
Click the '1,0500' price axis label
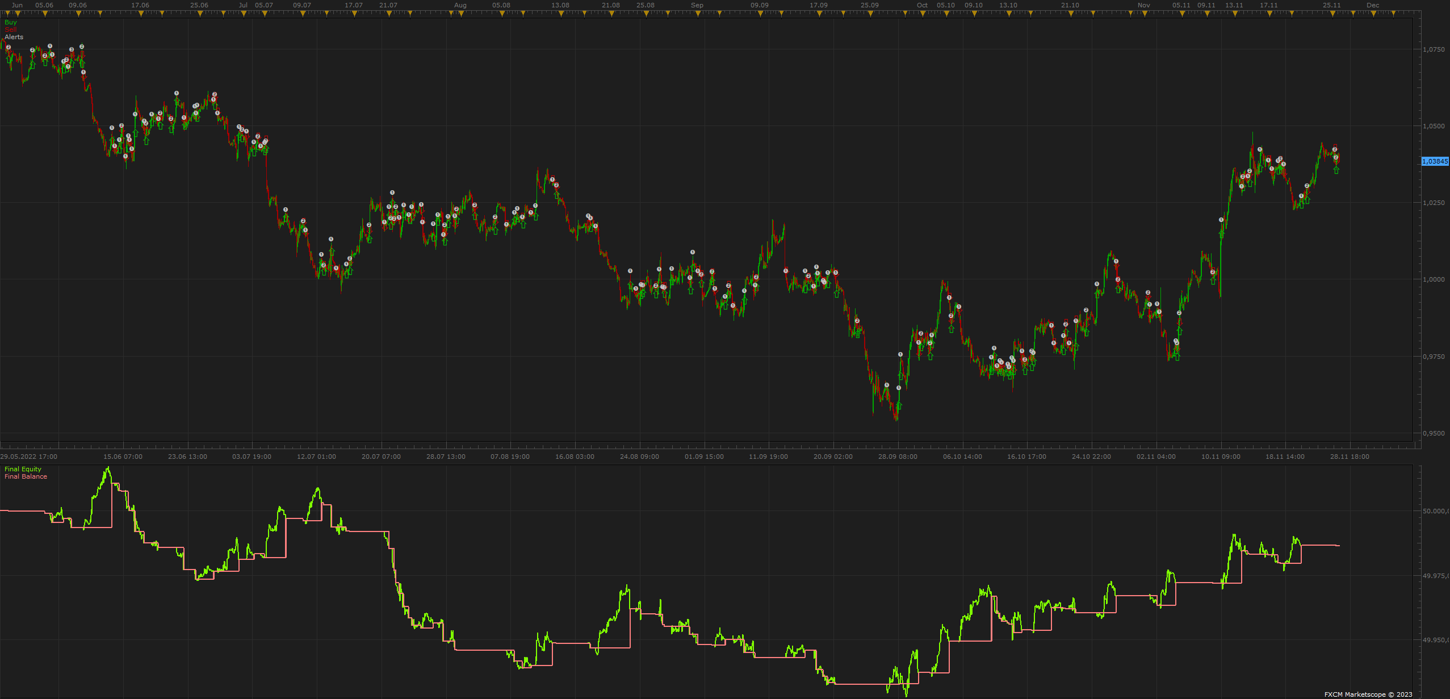tap(1434, 126)
